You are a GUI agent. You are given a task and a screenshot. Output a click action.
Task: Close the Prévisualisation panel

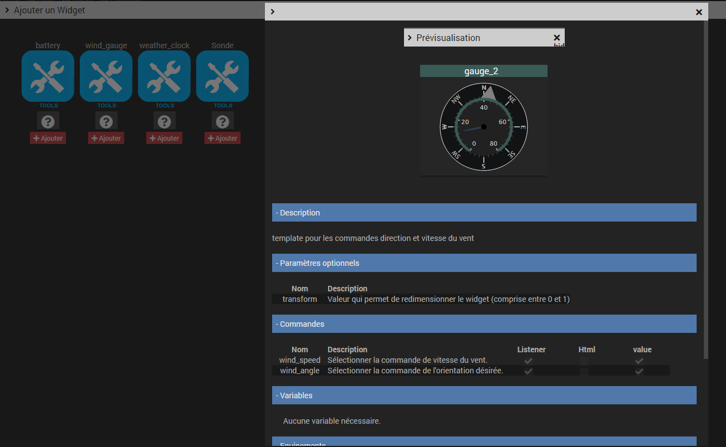[x=557, y=38]
